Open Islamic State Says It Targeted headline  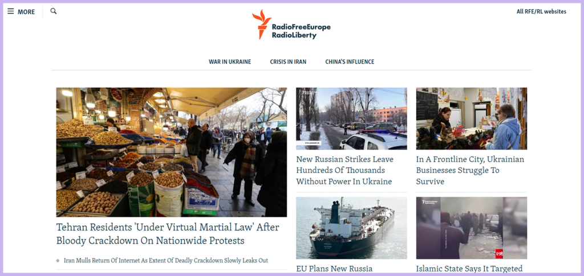click(469, 269)
